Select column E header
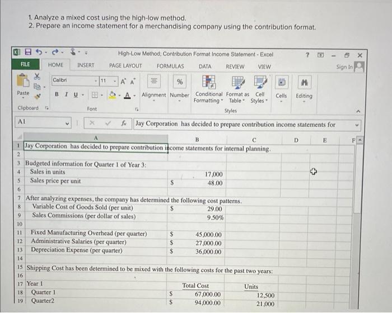 click(325, 140)
